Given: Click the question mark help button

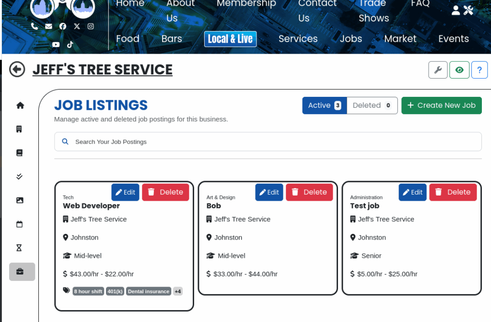Looking at the screenshot, I should click(x=479, y=70).
